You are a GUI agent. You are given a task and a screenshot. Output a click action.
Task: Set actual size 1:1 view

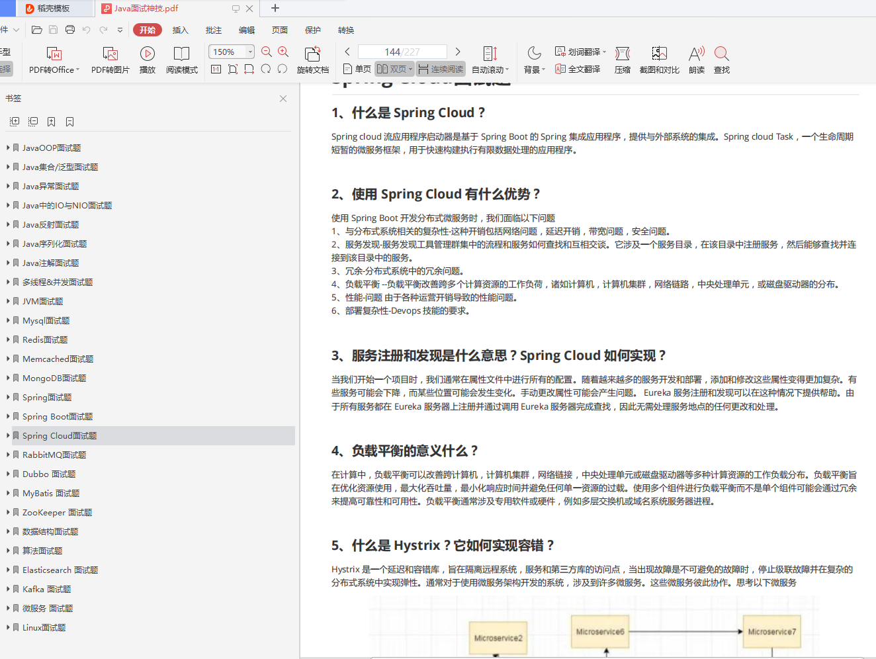pyautogui.click(x=216, y=69)
